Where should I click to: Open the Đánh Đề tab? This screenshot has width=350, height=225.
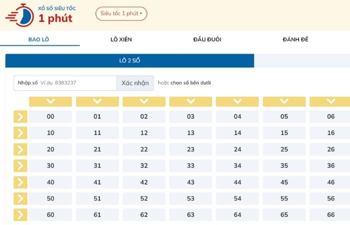(295, 39)
